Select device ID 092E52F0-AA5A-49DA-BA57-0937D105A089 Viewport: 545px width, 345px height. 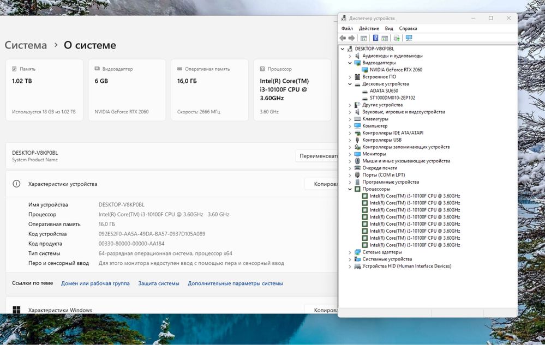tap(152, 234)
